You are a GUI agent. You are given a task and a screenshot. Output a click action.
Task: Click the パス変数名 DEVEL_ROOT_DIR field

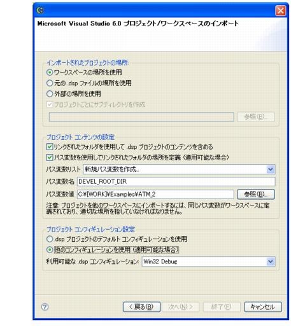click(176, 182)
